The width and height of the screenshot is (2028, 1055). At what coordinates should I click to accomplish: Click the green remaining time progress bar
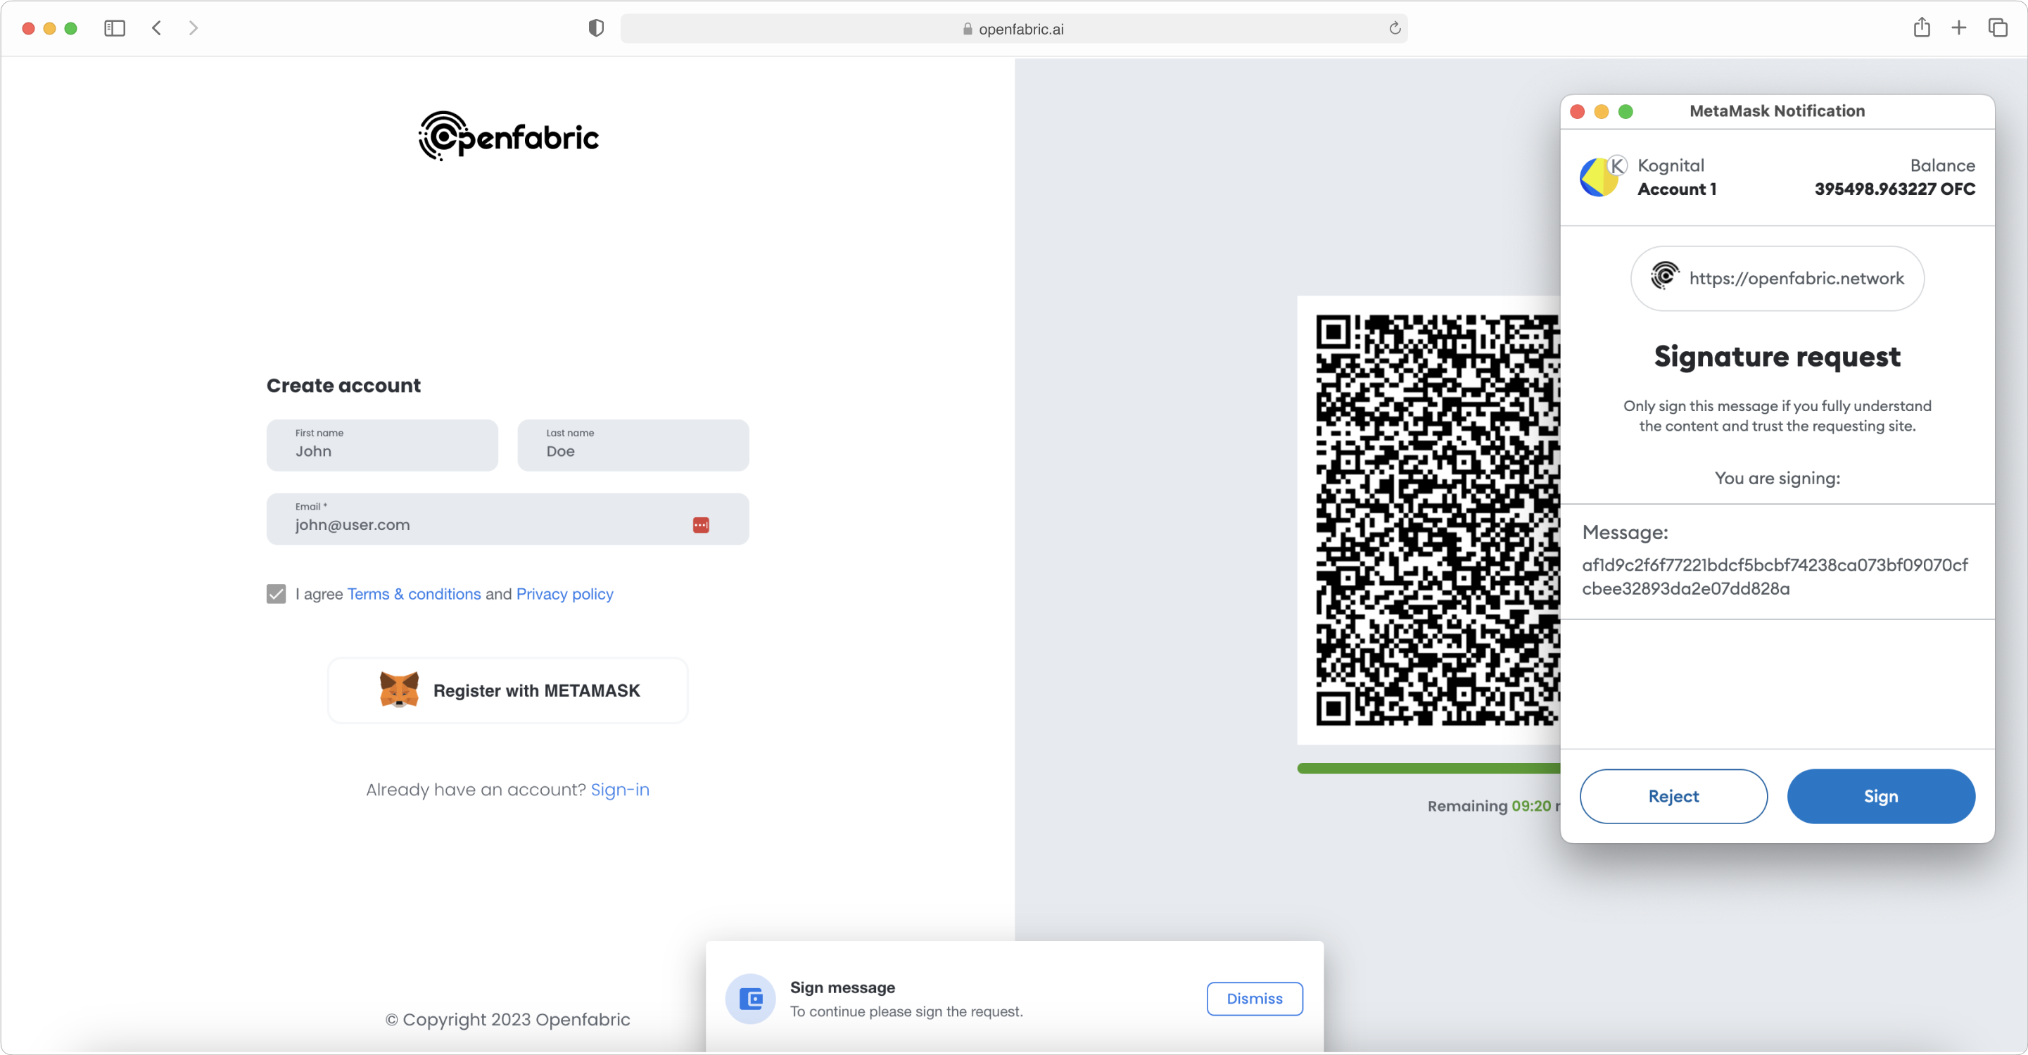pos(1428,769)
